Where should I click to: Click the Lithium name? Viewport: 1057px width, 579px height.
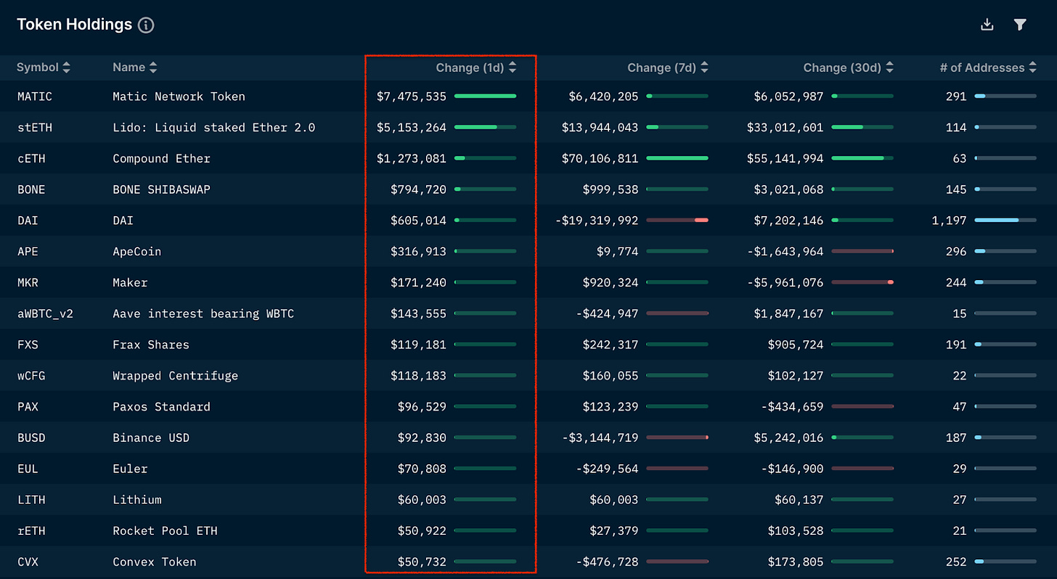(137, 500)
